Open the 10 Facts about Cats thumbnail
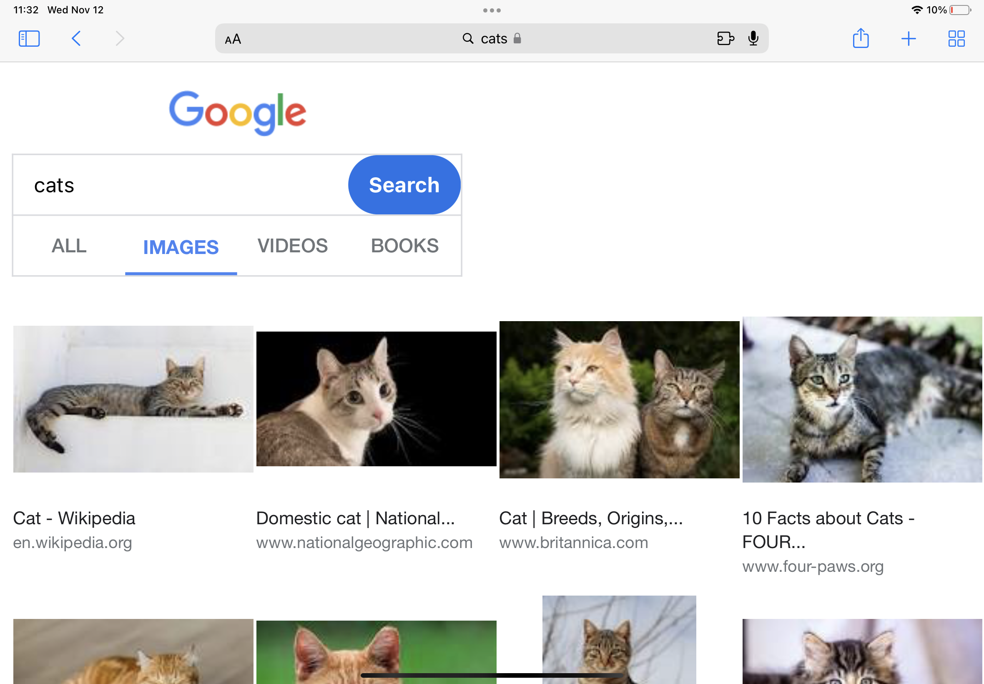 (x=862, y=400)
